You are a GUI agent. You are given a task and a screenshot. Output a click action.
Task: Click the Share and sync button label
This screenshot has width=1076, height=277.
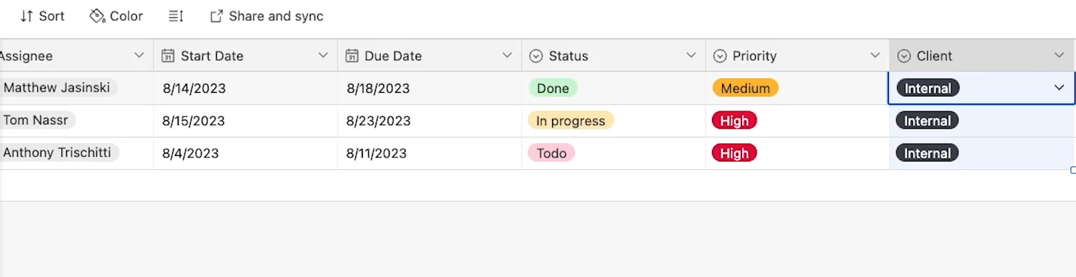(276, 16)
